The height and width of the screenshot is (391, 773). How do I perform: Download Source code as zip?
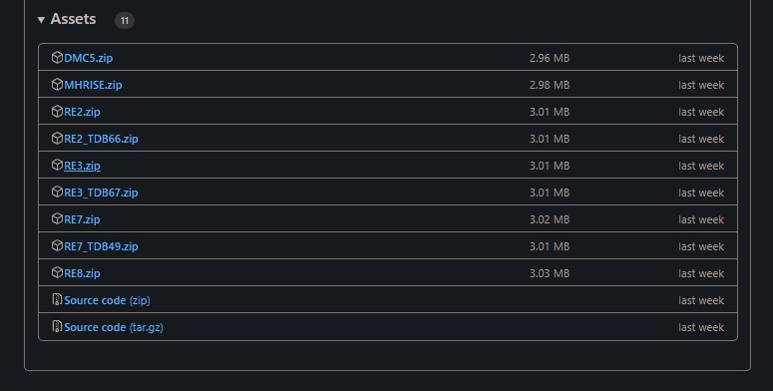[107, 300]
